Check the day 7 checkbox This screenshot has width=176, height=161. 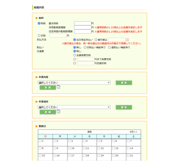tap(128, 141)
